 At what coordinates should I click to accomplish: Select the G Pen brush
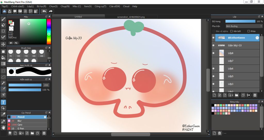point(27,129)
